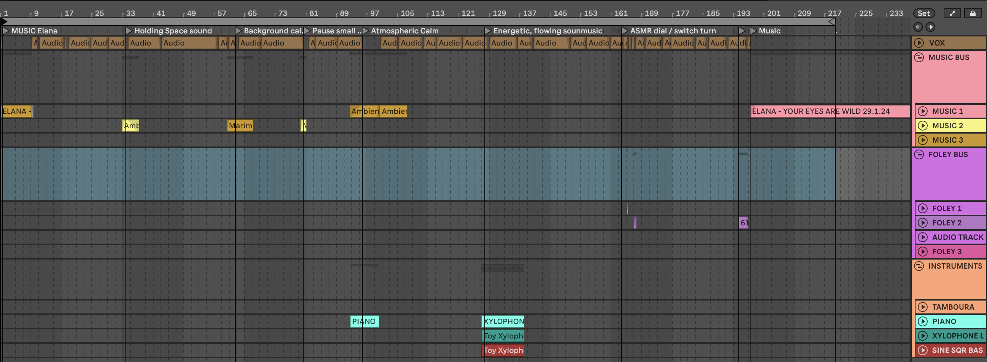The height and width of the screenshot is (362, 987).
Task: Toggle the Lock Envelopes button
Action: (973, 13)
